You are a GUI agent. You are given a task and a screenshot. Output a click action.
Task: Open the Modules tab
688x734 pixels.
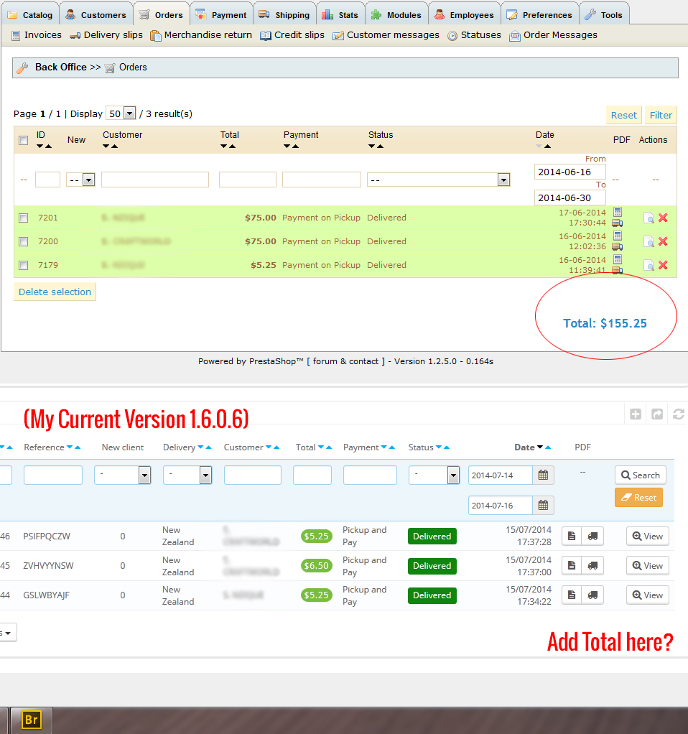pyautogui.click(x=396, y=14)
